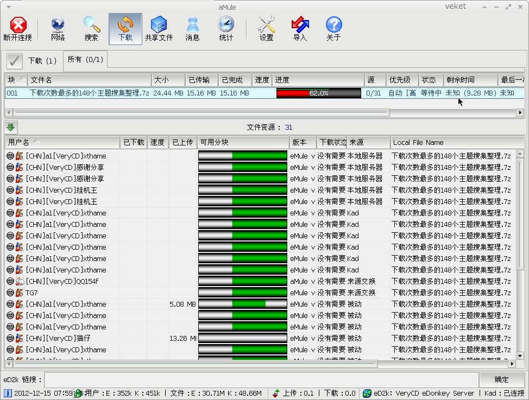Click the 文件资源: 31 source count label
The image size is (529, 400).
point(269,127)
